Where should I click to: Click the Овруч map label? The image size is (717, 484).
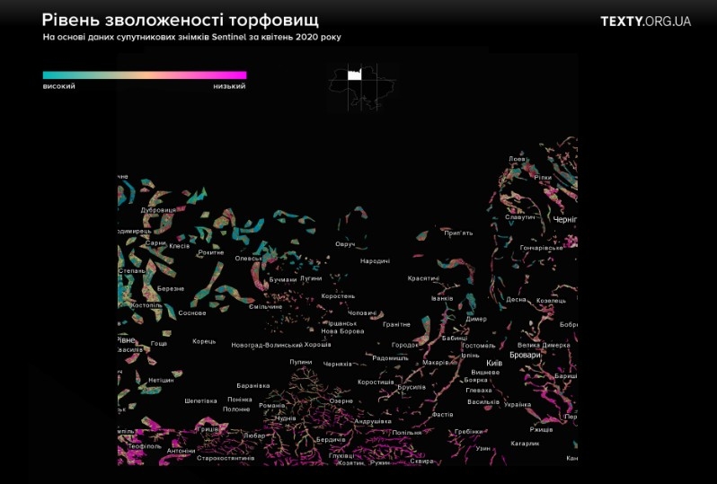tap(345, 244)
